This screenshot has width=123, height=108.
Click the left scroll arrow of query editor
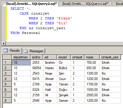3,44
